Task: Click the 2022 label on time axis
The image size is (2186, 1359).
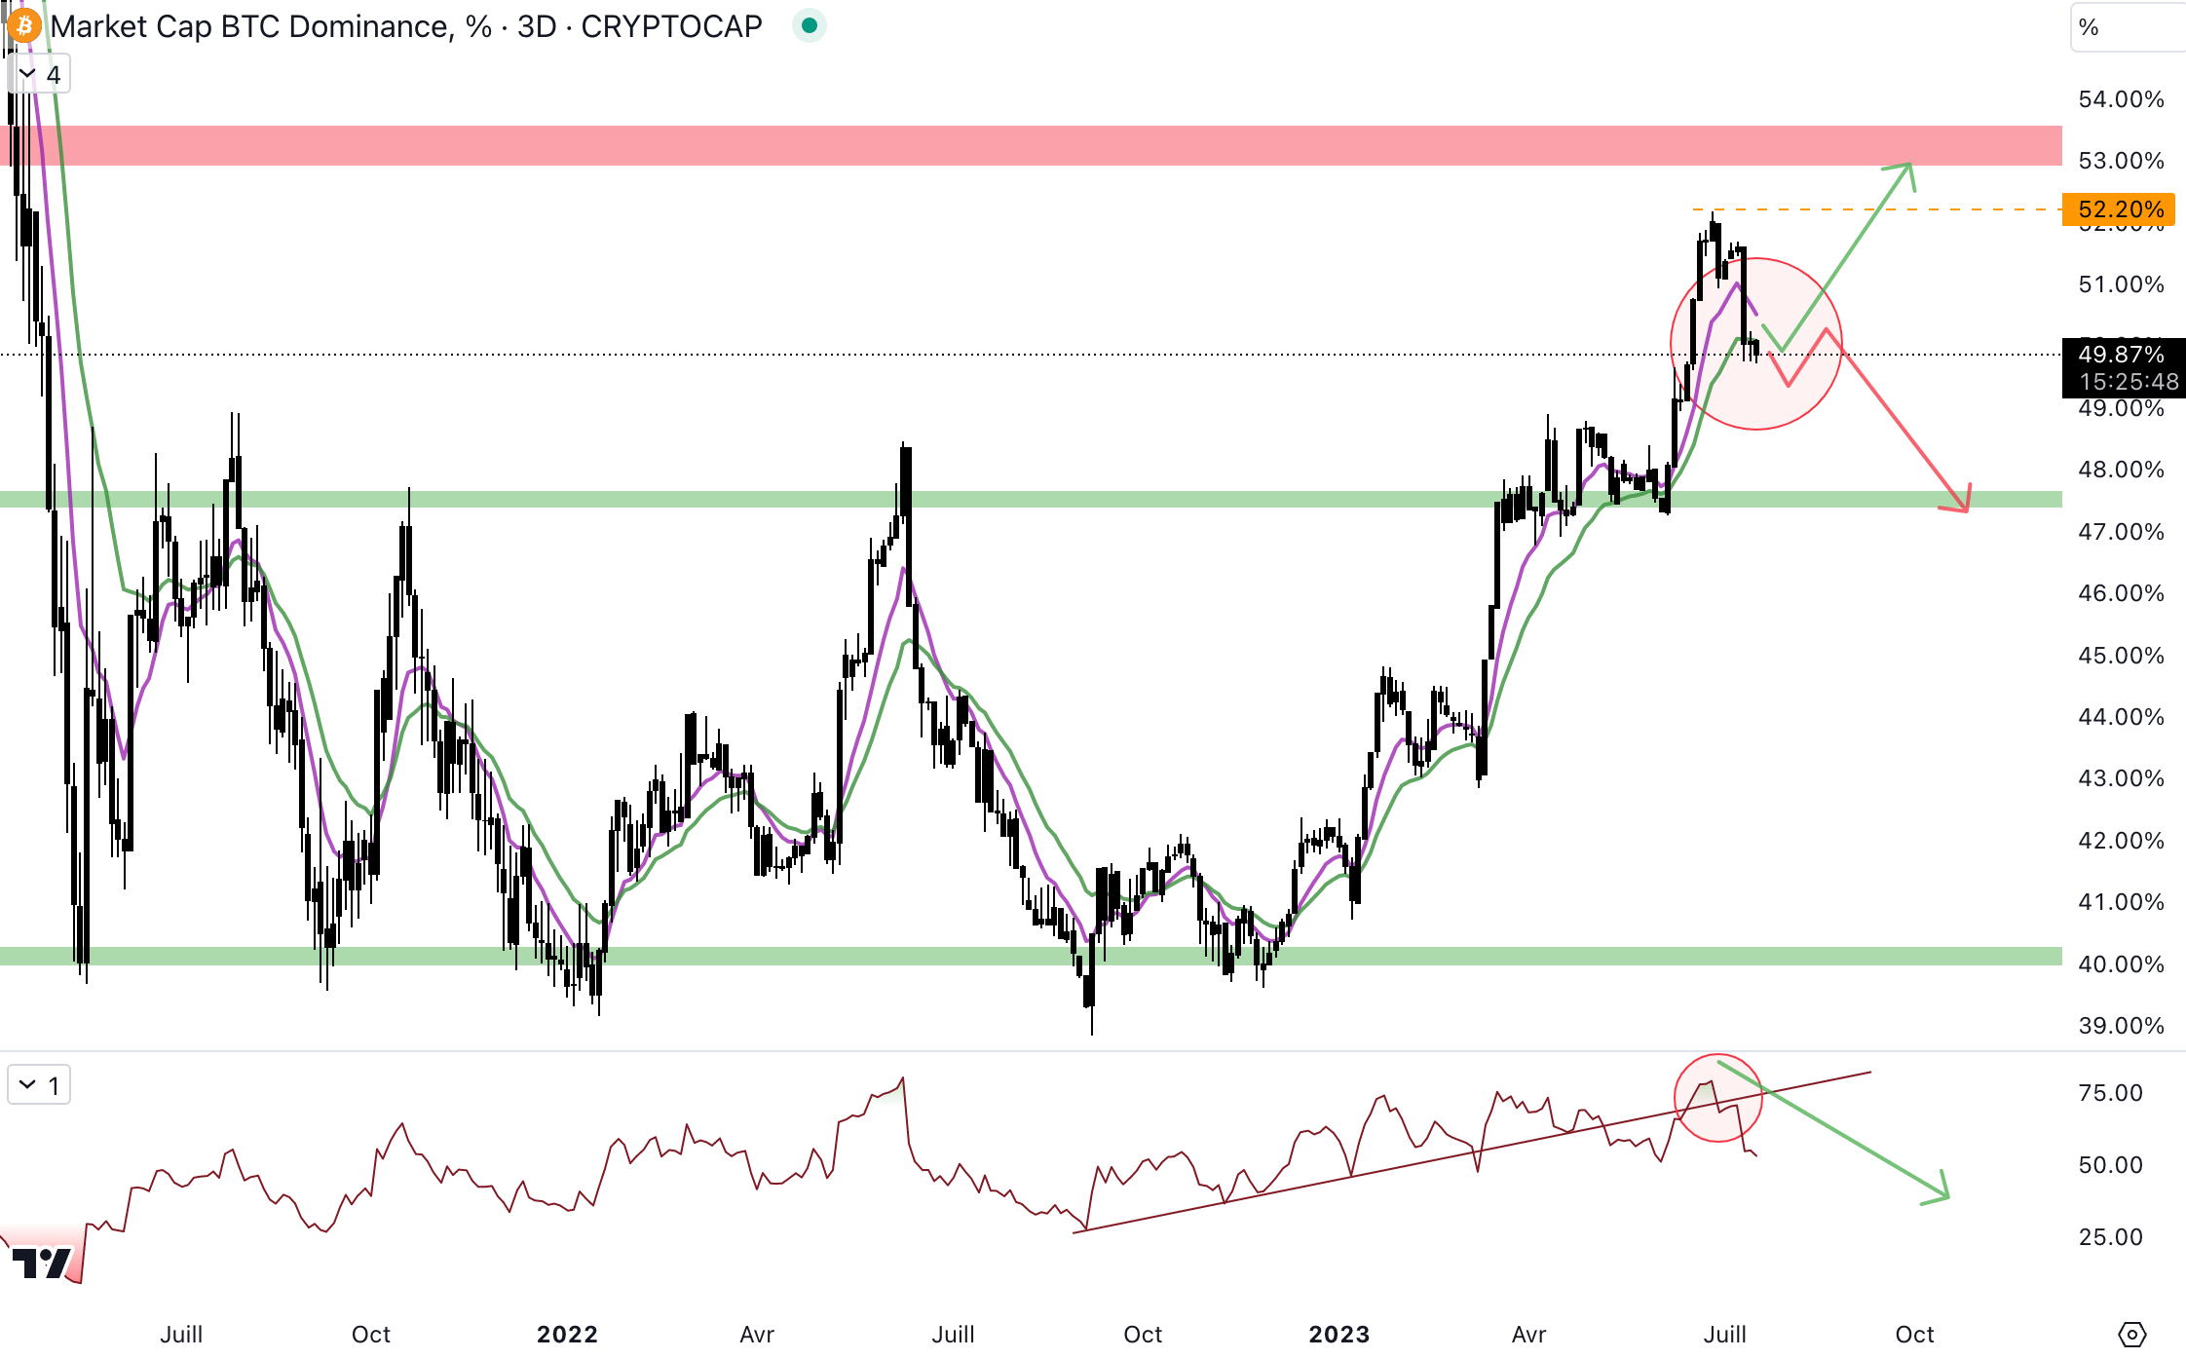Action: point(567,1334)
